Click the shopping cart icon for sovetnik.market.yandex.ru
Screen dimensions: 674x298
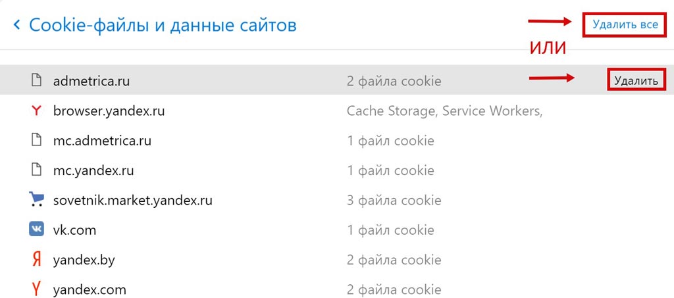pos(36,200)
